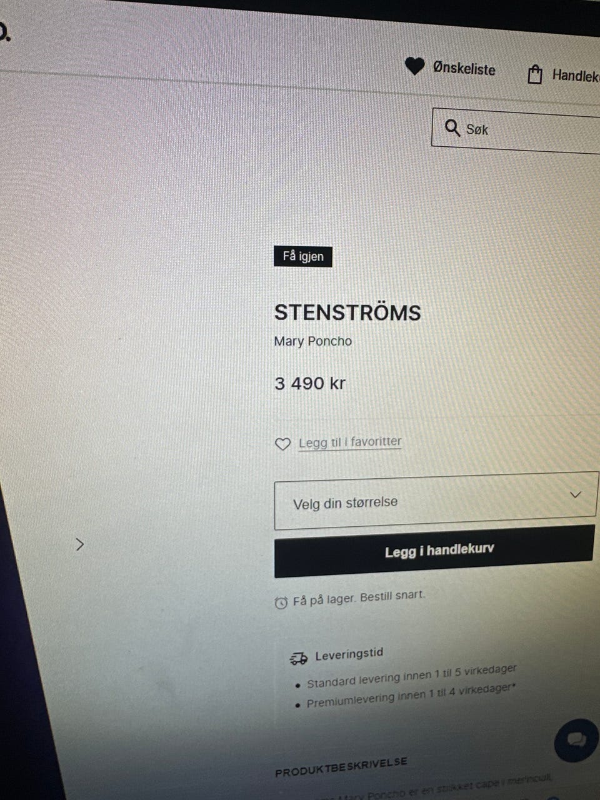The image size is (600, 800).
Task: Click the delivery truck icon
Action: tap(299, 658)
